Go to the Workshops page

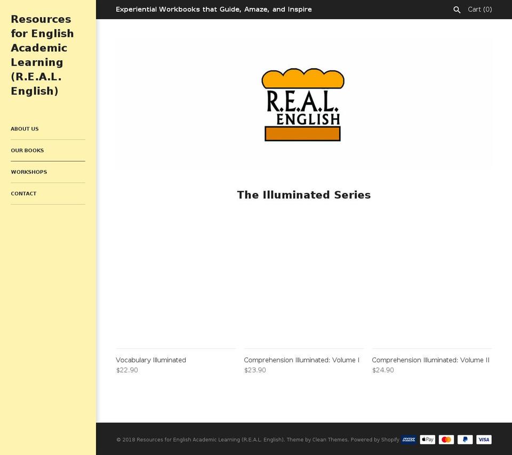tap(29, 172)
